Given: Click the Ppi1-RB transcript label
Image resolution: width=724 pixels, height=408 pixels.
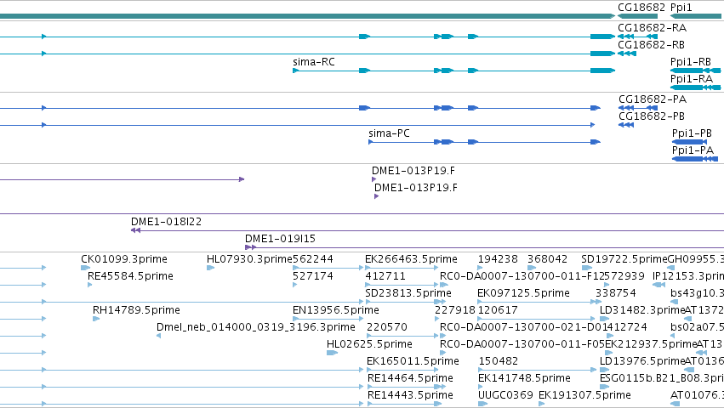Looking at the screenshot, I should [x=690, y=62].
